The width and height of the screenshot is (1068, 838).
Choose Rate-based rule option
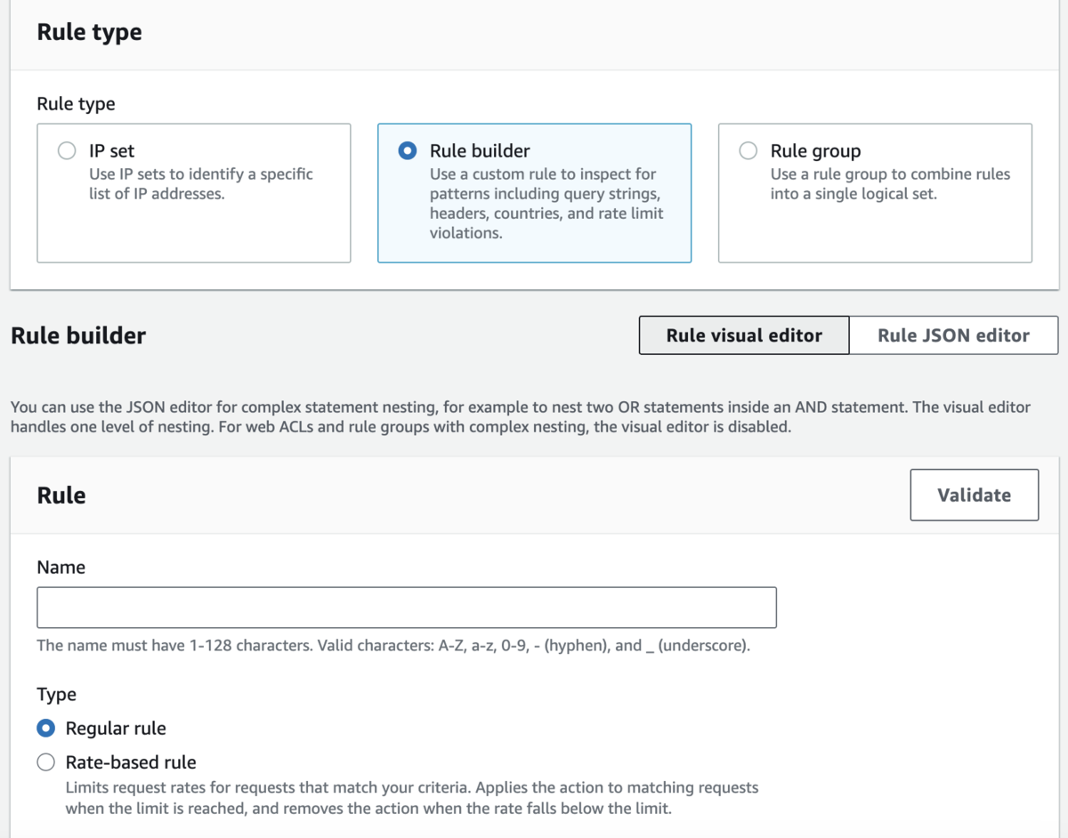46,762
